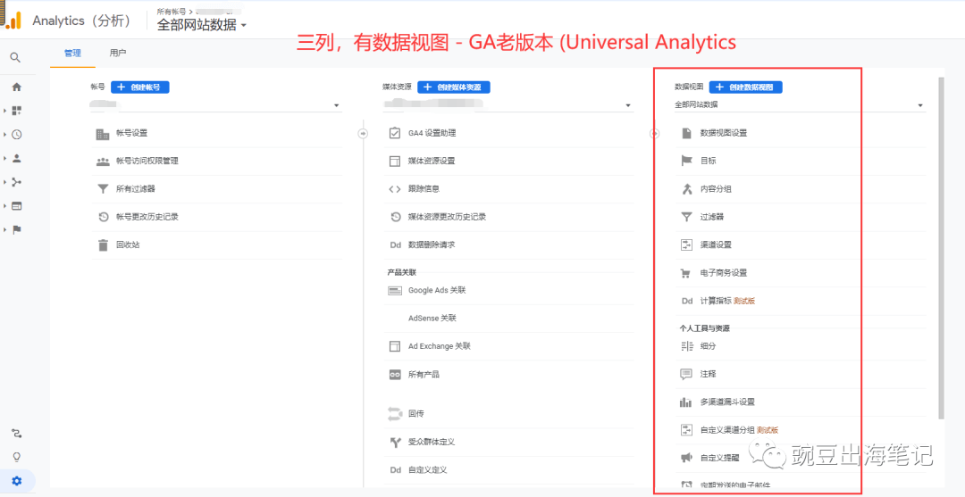The height and width of the screenshot is (497, 965).
Task: Click the 电子商务设置 shopping cart icon
Action: pos(686,273)
